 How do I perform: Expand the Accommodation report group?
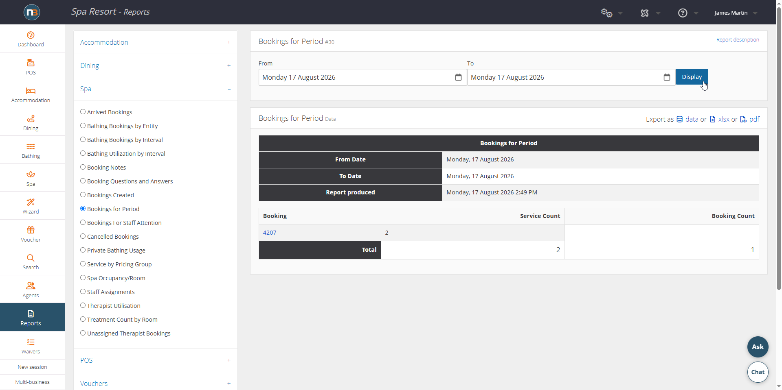click(156, 42)
